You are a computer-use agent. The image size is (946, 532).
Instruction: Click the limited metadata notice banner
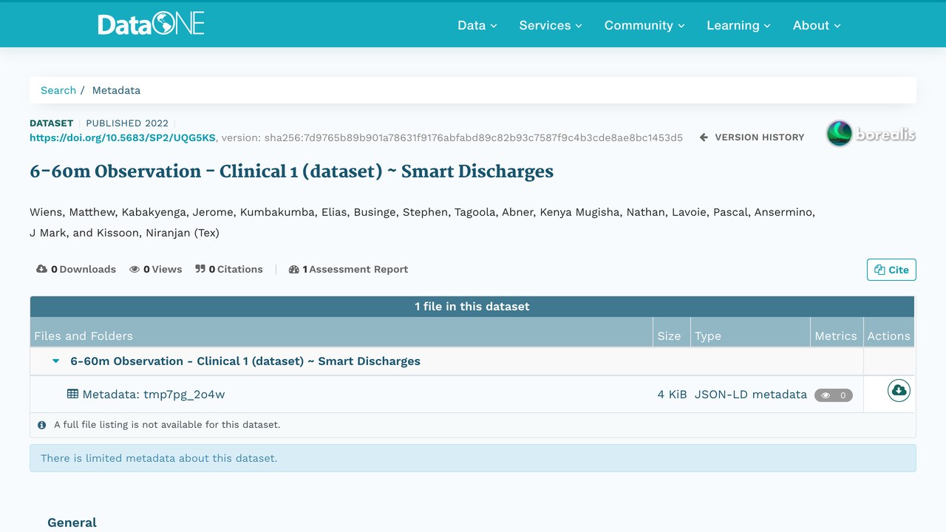473,458
